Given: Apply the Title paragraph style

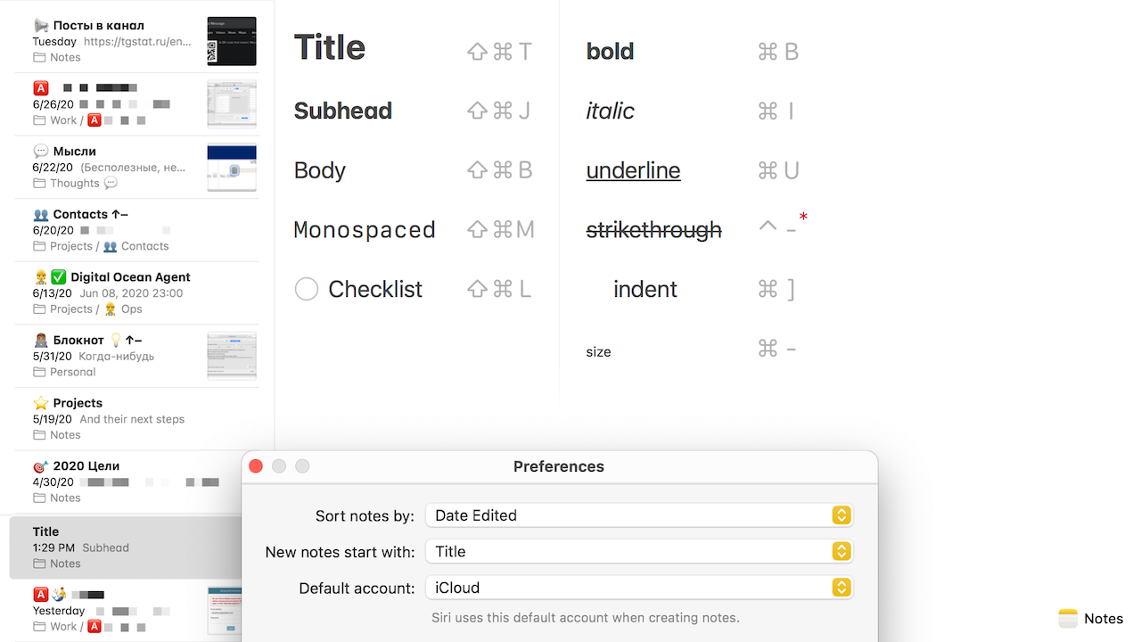Looking at the screenshot, I should [329, 46].
